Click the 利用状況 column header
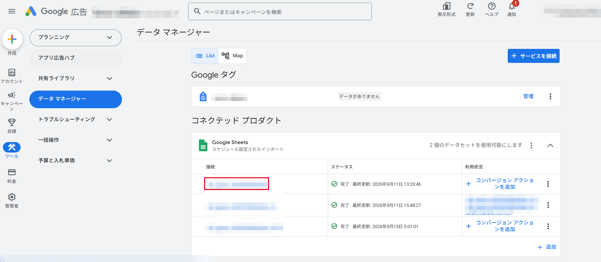 pyautogui.click(x=474, y=167)
